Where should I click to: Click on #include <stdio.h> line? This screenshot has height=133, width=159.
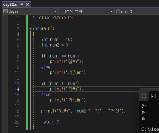[53, 17]
